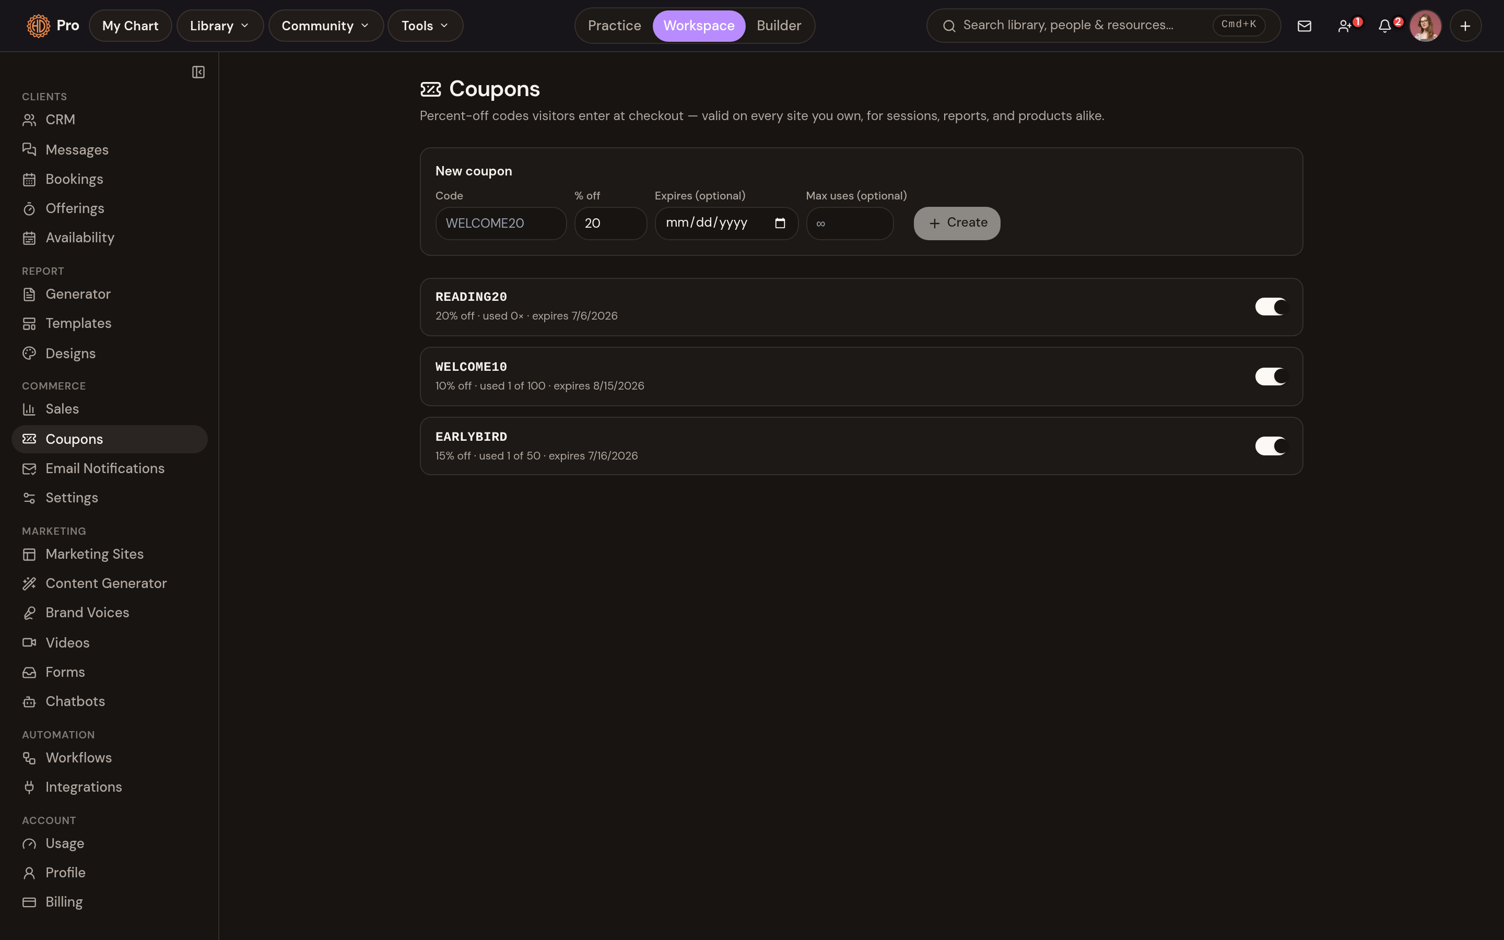
Task: Open Profile in the sidebar
Action: point(109,873)
